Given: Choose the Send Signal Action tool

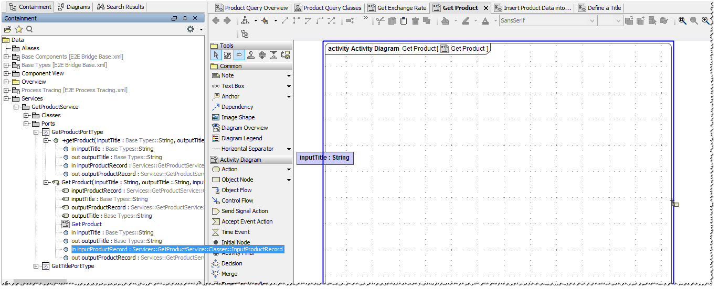Looking at the screenshot, I should [x=244, y=211].
